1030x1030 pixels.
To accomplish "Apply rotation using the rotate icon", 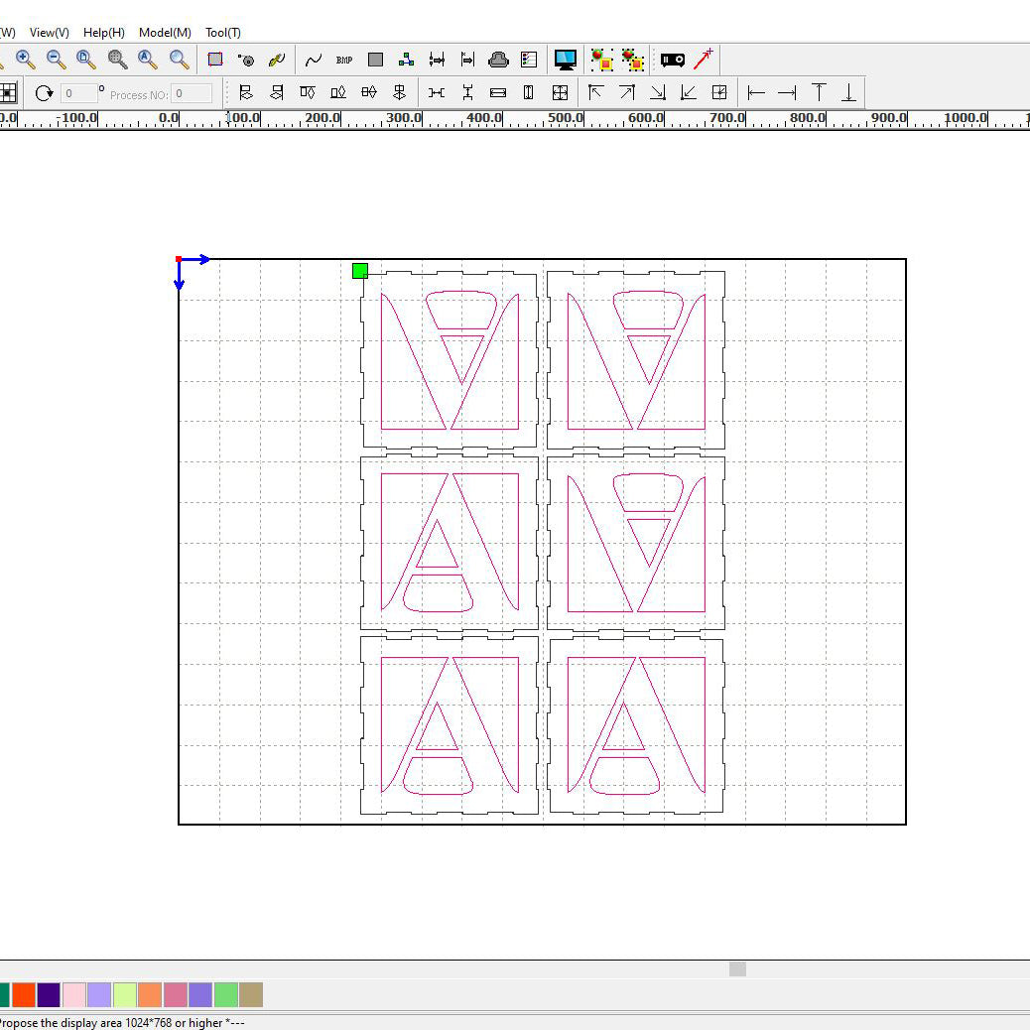I will (x=44, y=92).
